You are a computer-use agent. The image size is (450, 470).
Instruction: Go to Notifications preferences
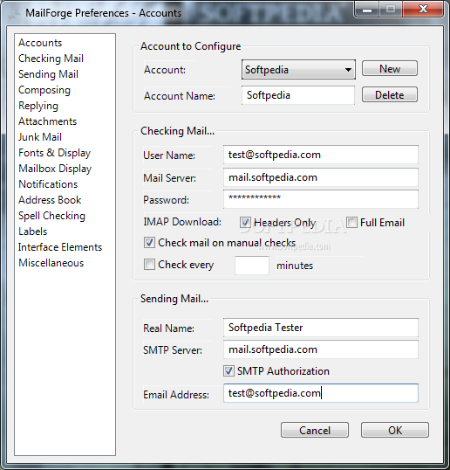48,184
